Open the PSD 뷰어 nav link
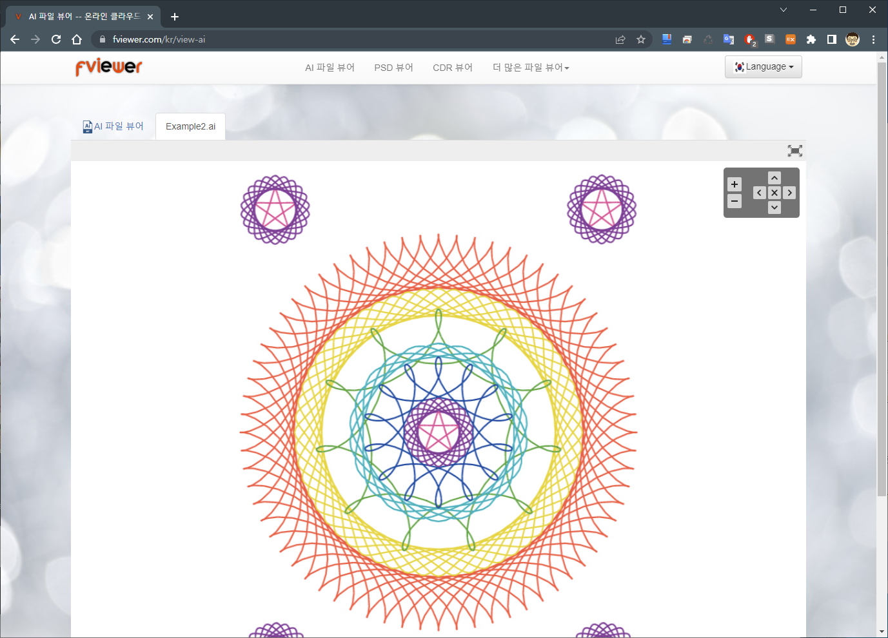This screenshot has height=638, width=888. coord(393,68)
